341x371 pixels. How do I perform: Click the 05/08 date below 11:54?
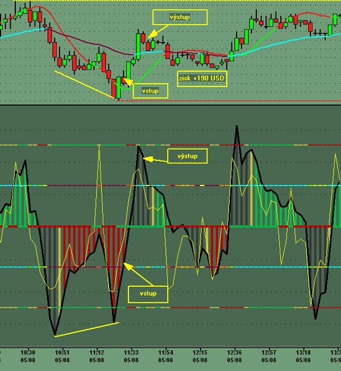pos(165,360)
